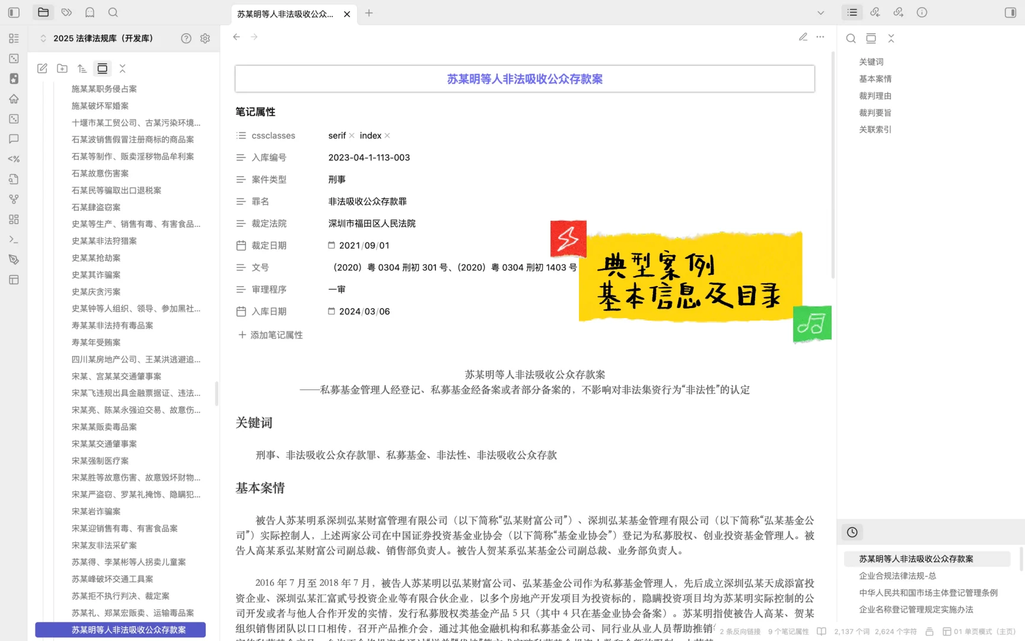The image size is (1025, 641).
Task: Open the backlinks icon beside the outline icon
Action: (874, 12)
